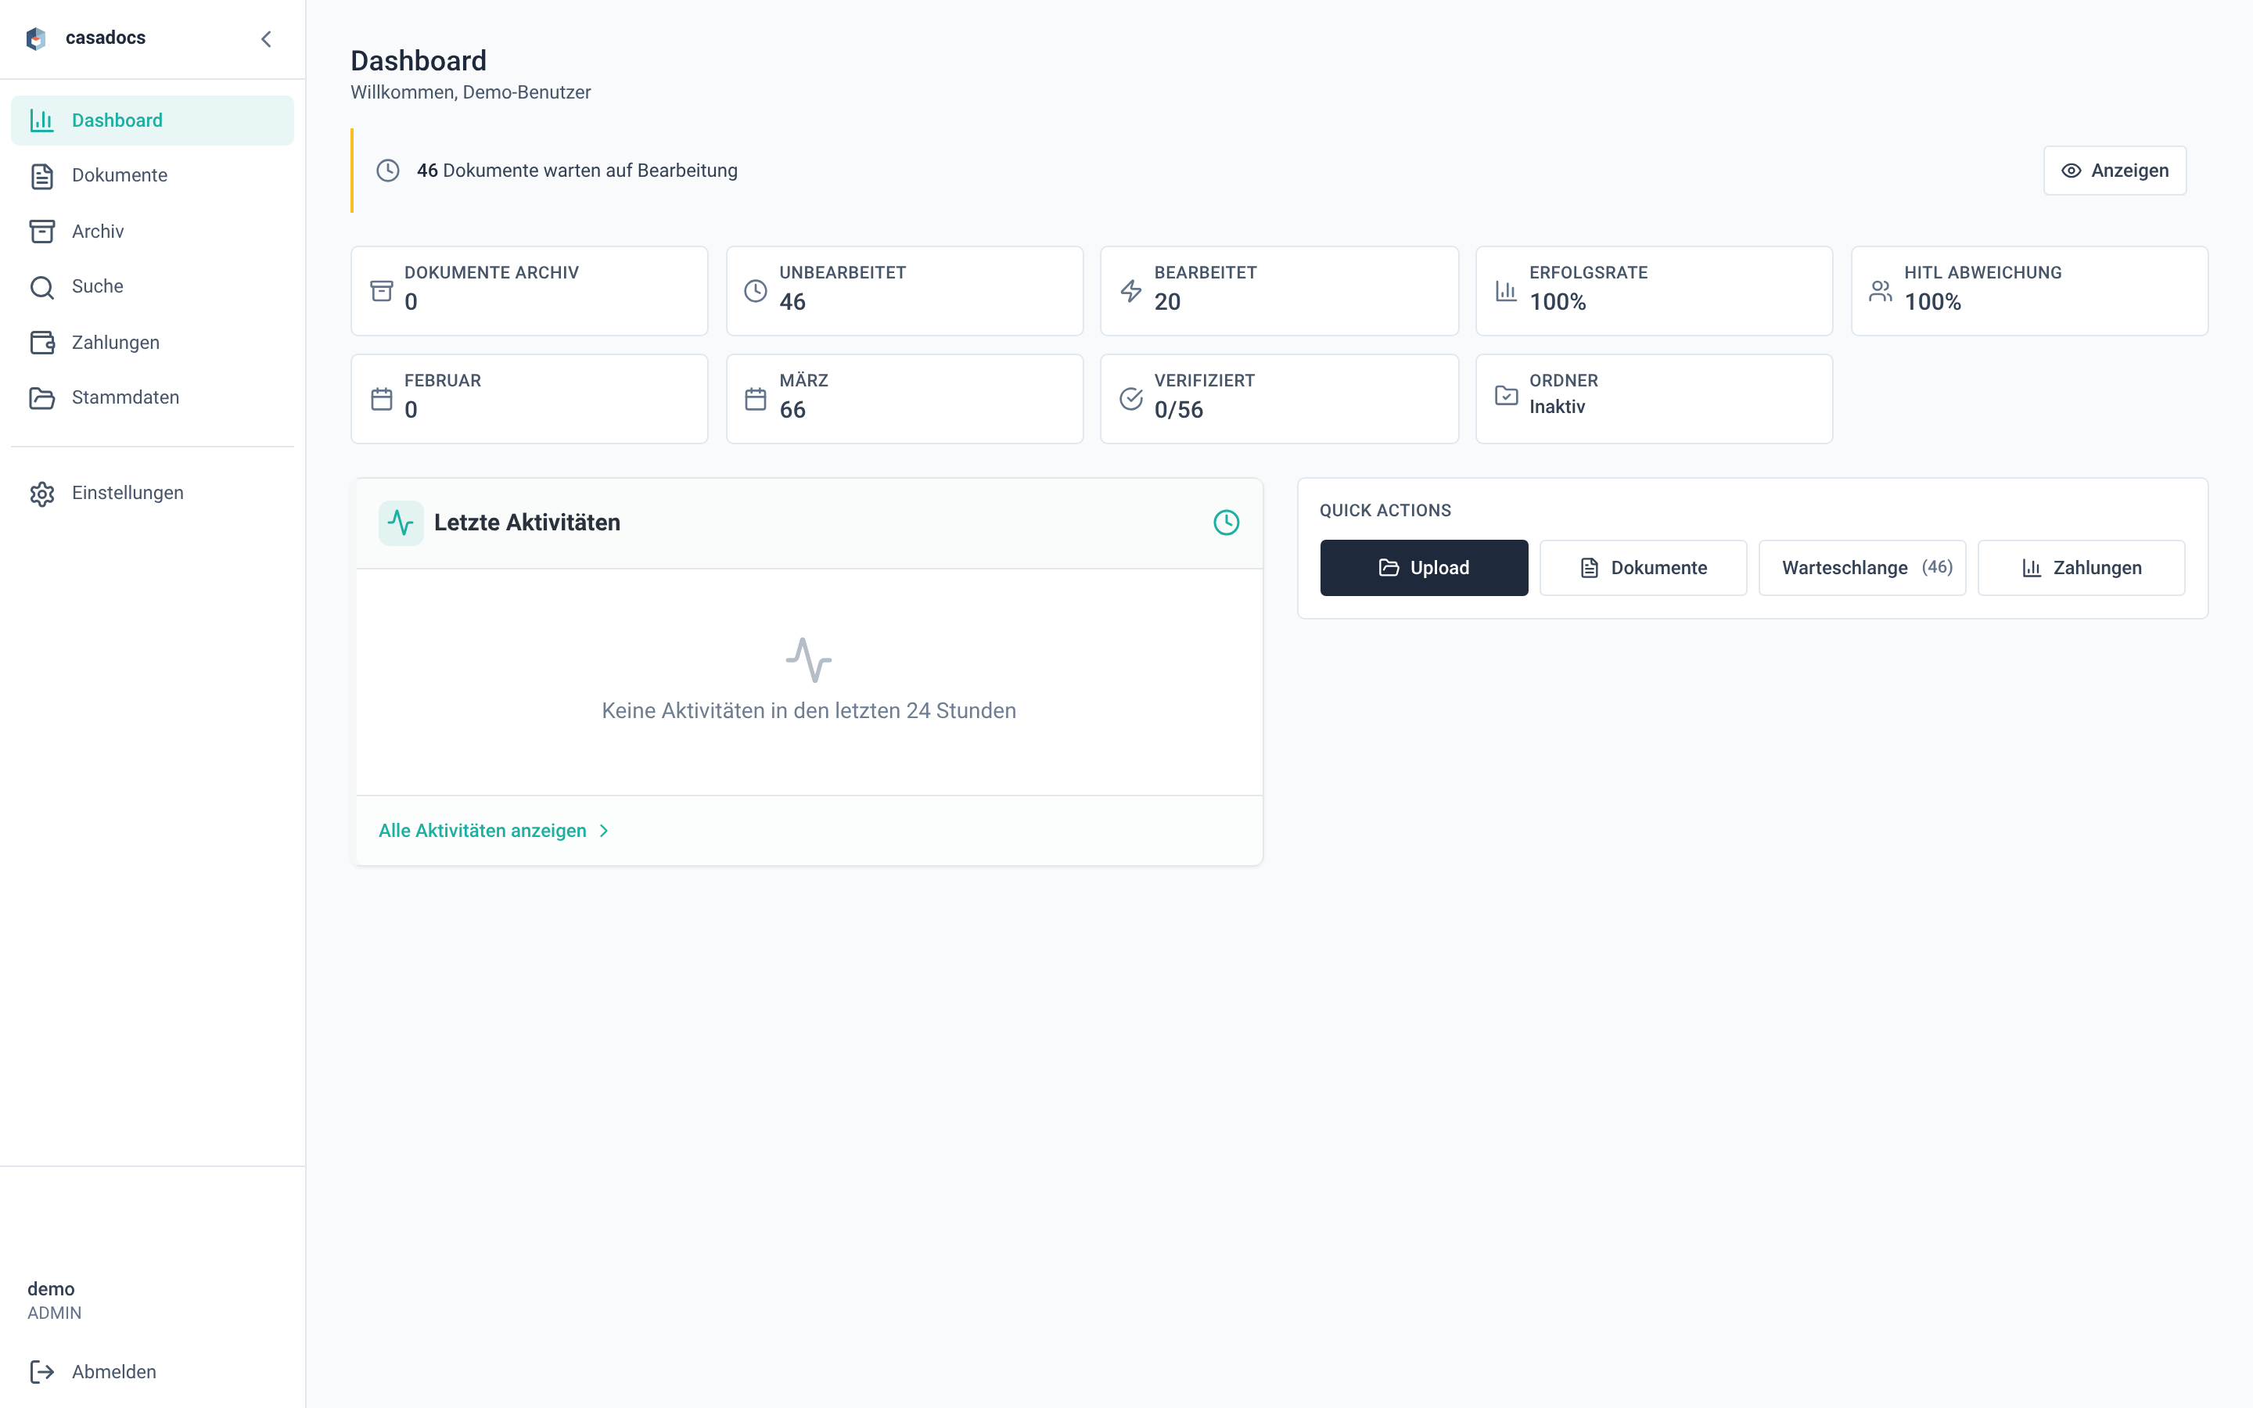2253x1408 pixels.
Task: Open the Verifiziert 0/56 card
Action: pyautogui.click(x=1279, y=397)
